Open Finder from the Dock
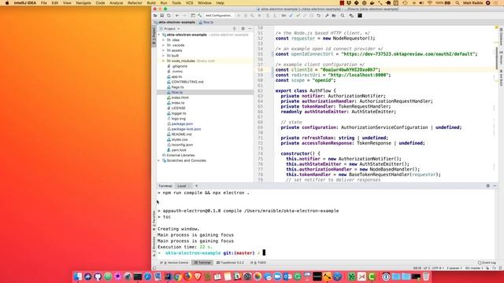 click(x=78, y=276)
